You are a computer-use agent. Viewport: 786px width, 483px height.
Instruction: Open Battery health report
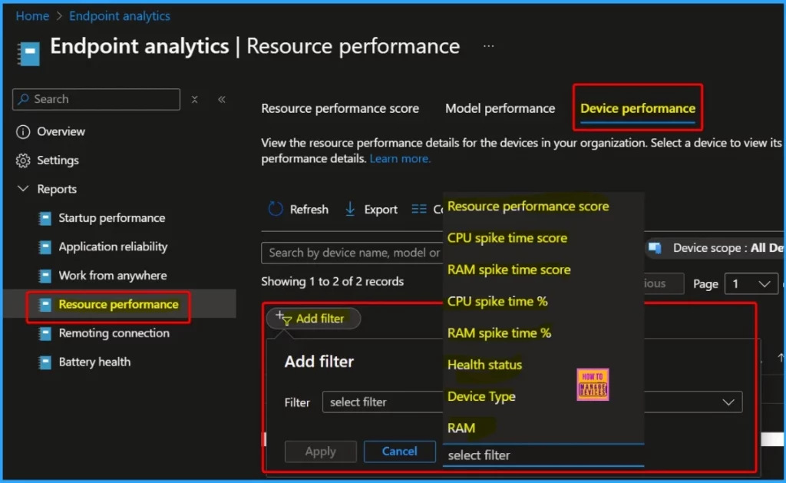click(94, 362)
